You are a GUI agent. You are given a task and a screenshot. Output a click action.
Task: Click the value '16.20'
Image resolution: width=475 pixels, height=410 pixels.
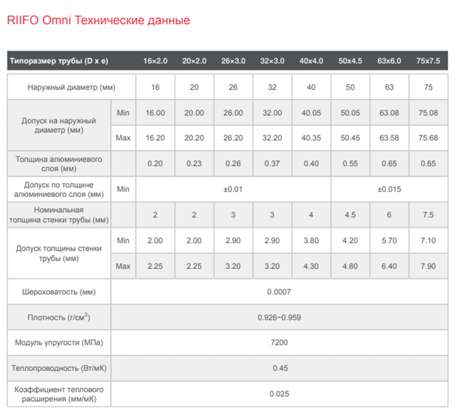(x=155, y=138)
